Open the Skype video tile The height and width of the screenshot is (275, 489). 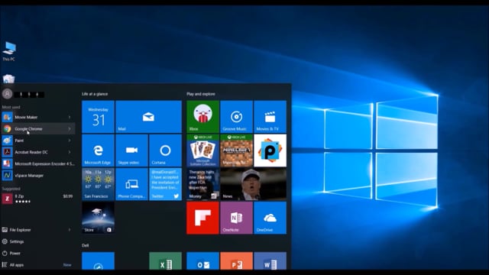131,150
